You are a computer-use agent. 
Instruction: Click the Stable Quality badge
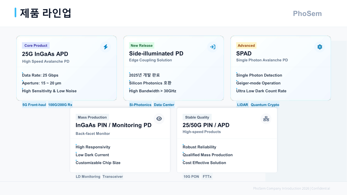(x=197, y=117)
